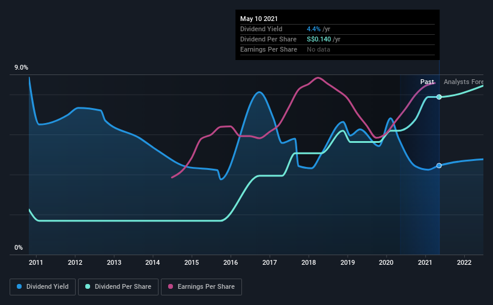Click the May 10 2021 tooltip heading
This screenshot has height=305, width=493.
point(259,19)
